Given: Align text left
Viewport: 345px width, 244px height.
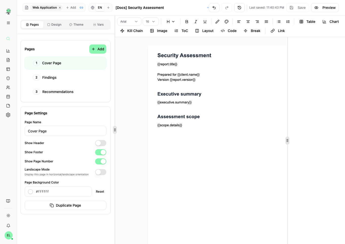Looking at the screenshot, I should click(239, 22).
